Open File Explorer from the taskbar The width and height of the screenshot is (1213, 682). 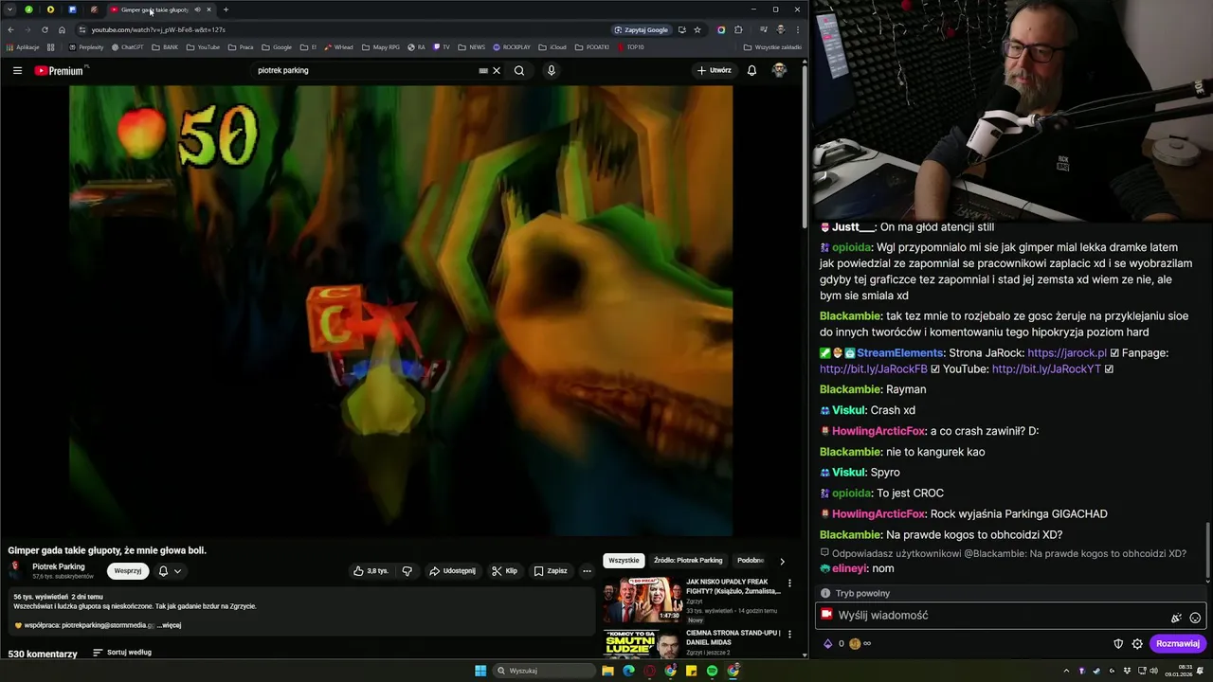(607, 671)
